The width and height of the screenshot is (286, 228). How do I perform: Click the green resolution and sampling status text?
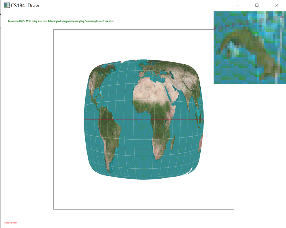[61, 21]
